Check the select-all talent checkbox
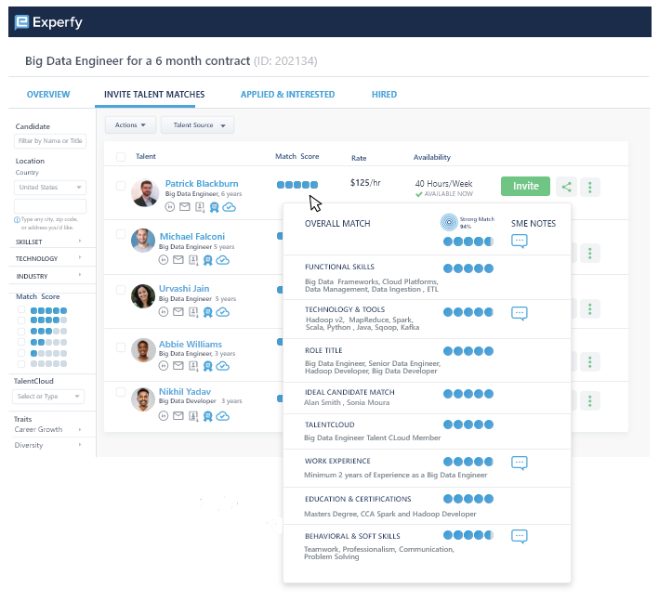The image size is (659, 601). [x=121, y=157]
